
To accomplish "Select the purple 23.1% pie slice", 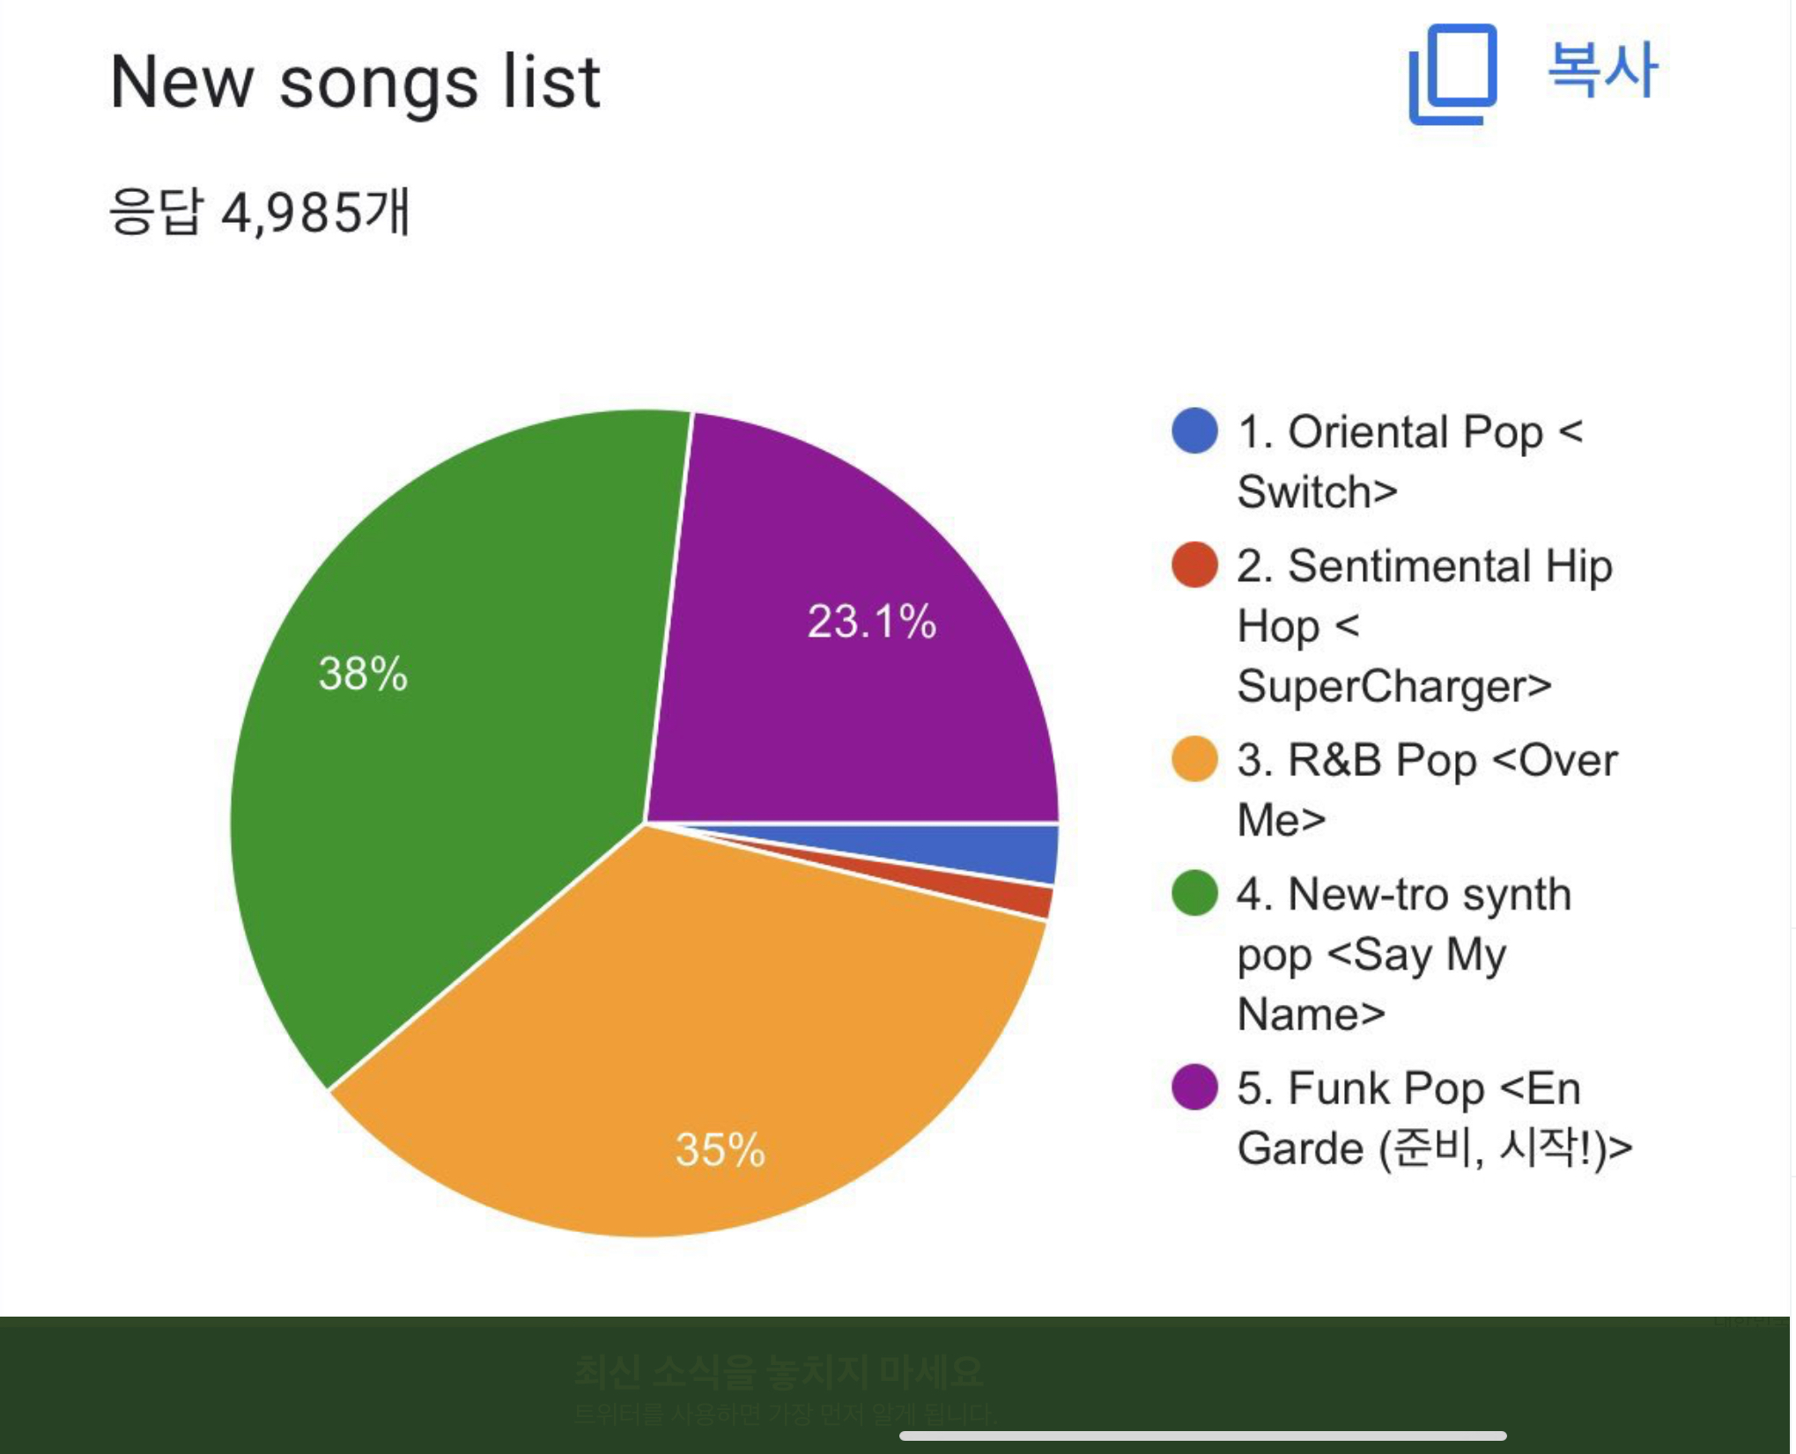I will (863, 634).
